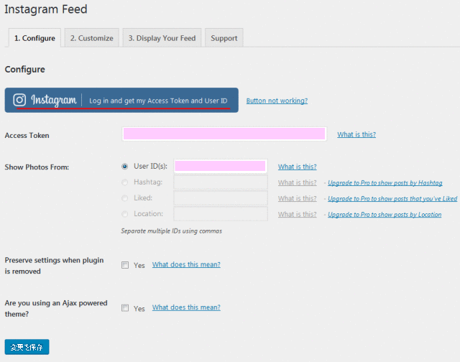The height and width of the screenshot is (362, 460).
Task: Open 'What does this mean?' beside Ajax theme
Action: tap(186, 307)
